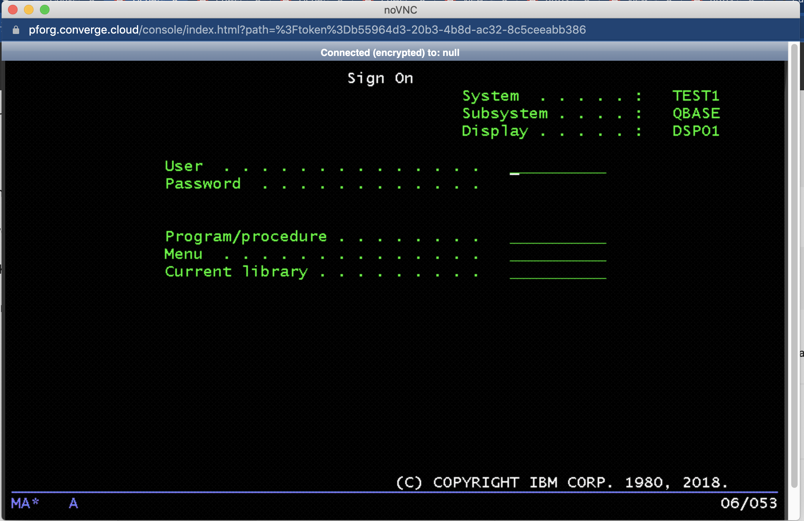Click the red close window button

point(13,10)
